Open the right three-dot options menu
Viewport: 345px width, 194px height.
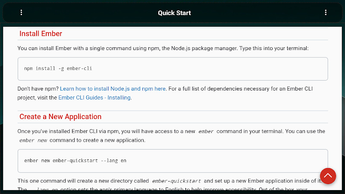click(x=326, y=13)
